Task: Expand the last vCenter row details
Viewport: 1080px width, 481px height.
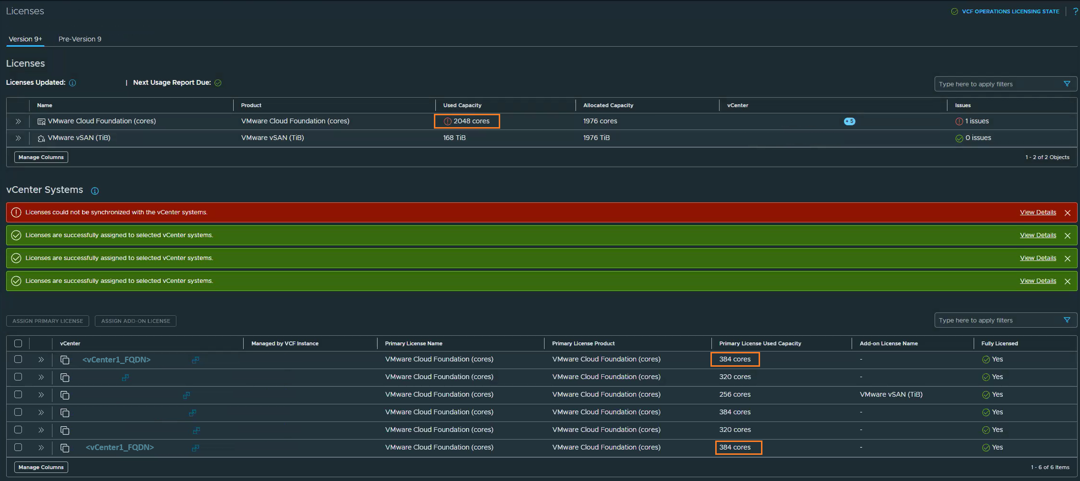Action: click(41, 448)
